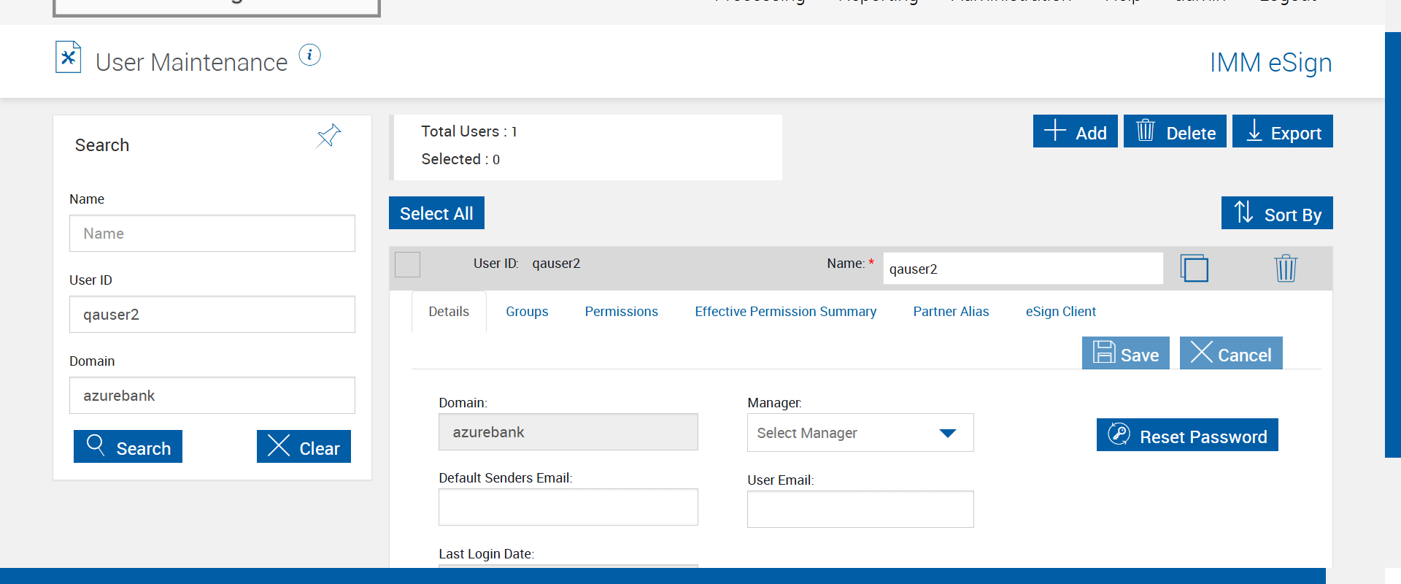Open the Select Manager dropdown
The height and width of the screenshot is (584, 1401).
point(860,433)
